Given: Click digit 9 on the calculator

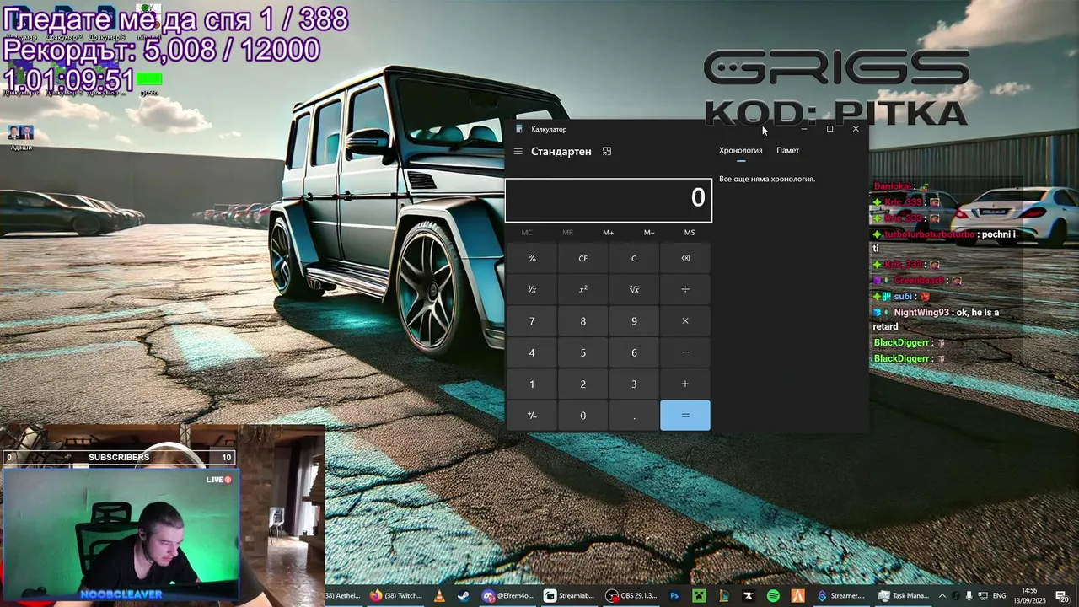Looking at the screenshot, I should [x=634, y=321].
